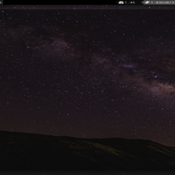The height and width of the screenshot is (175, 175).
Task: Click the memory chip icon in status bar
Action: (147, 3)
